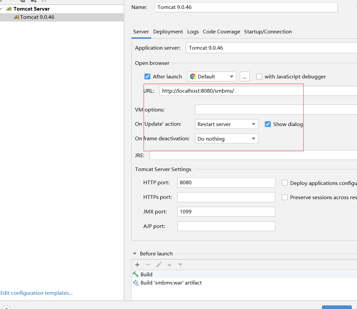Select Build 'smbms:war' artifact task
This screenshot has width=357, height=309.
point(244,283)
